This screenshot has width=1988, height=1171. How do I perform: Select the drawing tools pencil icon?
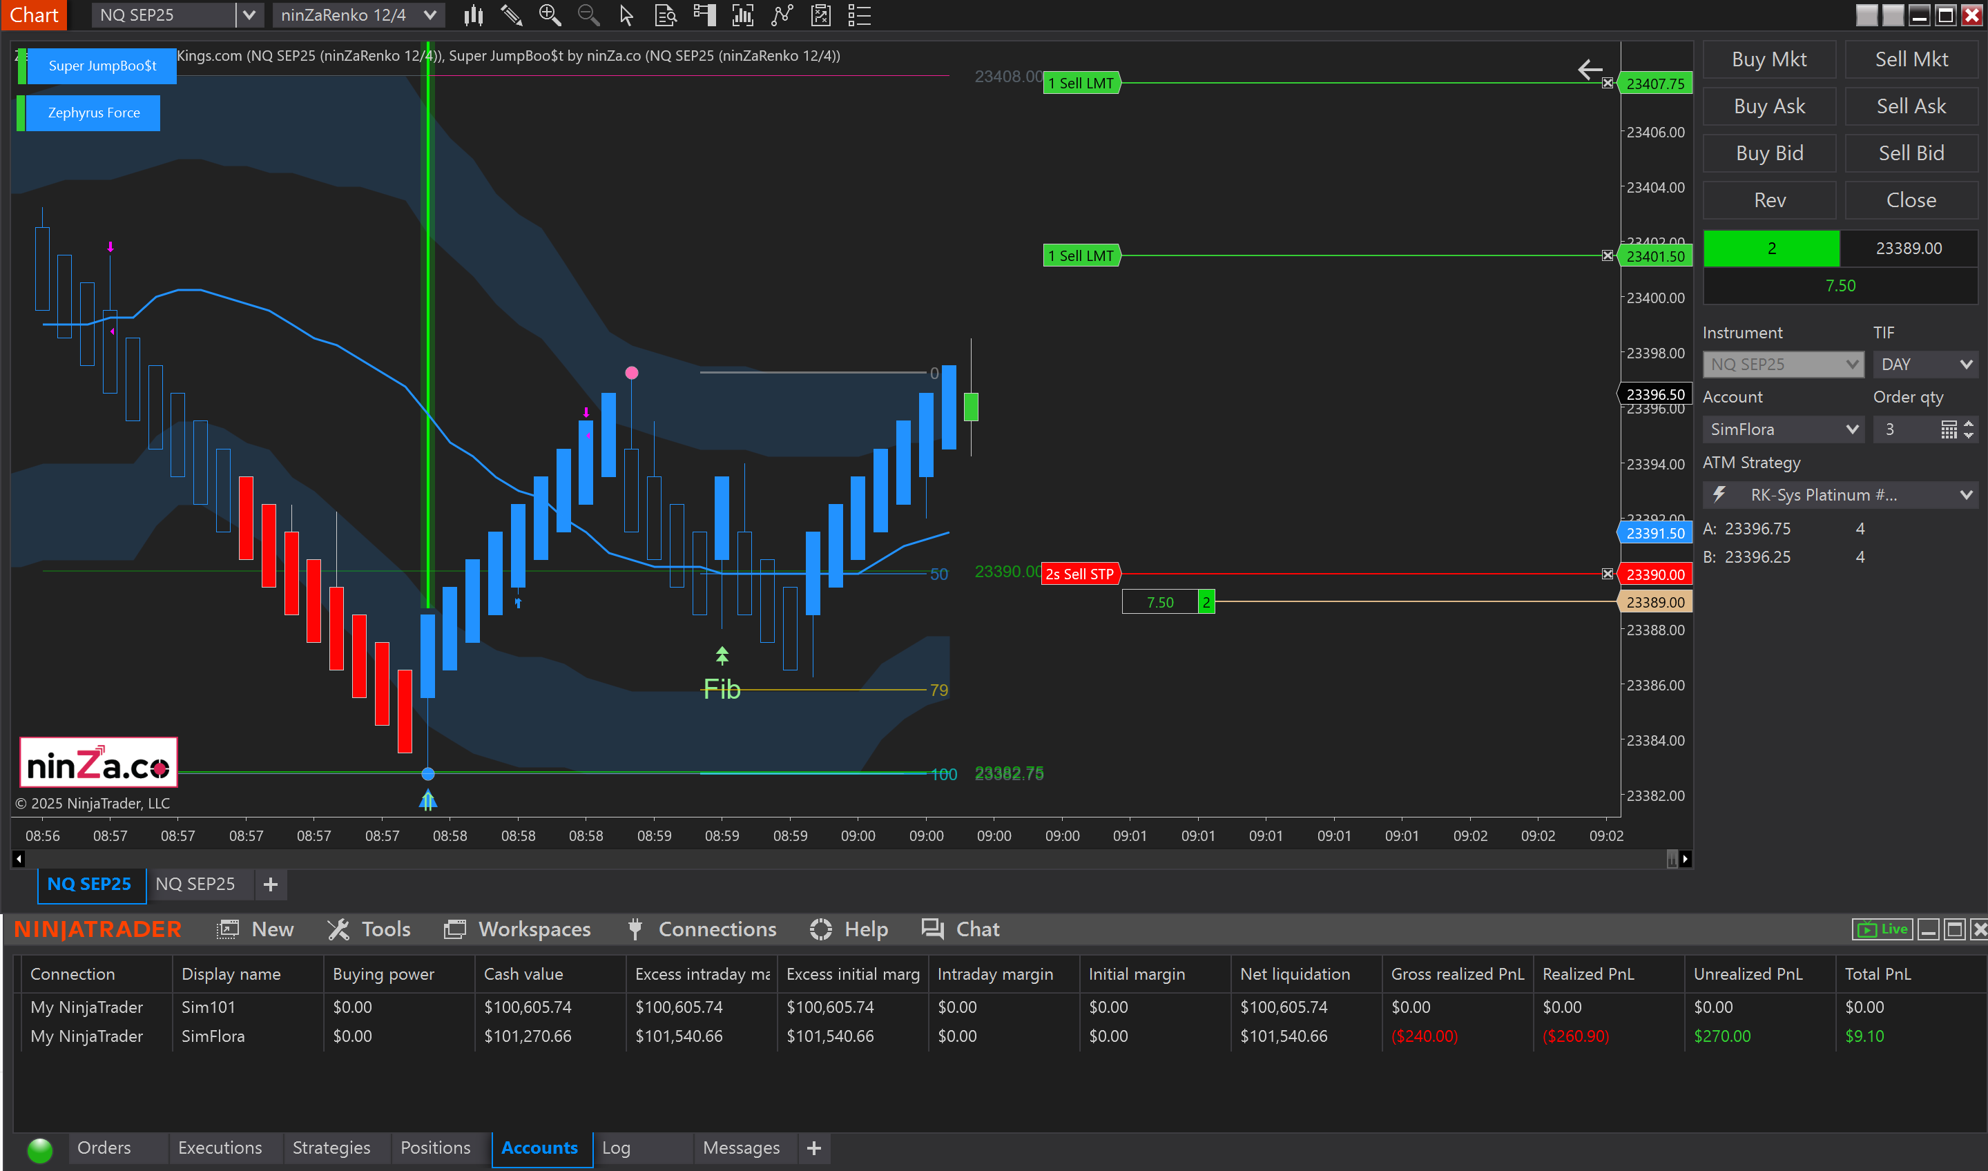coord(512,15)
